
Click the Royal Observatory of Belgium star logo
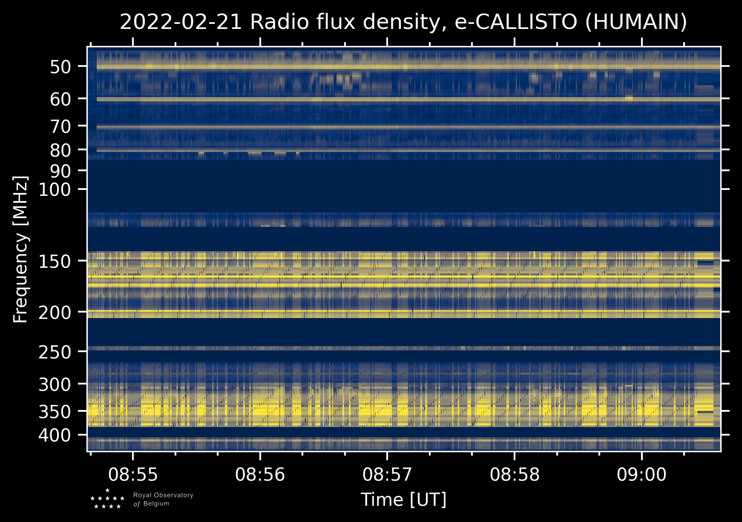tap(107, 499)
